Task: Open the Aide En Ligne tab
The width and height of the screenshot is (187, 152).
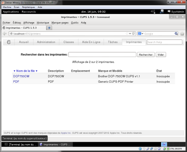Action: pos(91,42)
